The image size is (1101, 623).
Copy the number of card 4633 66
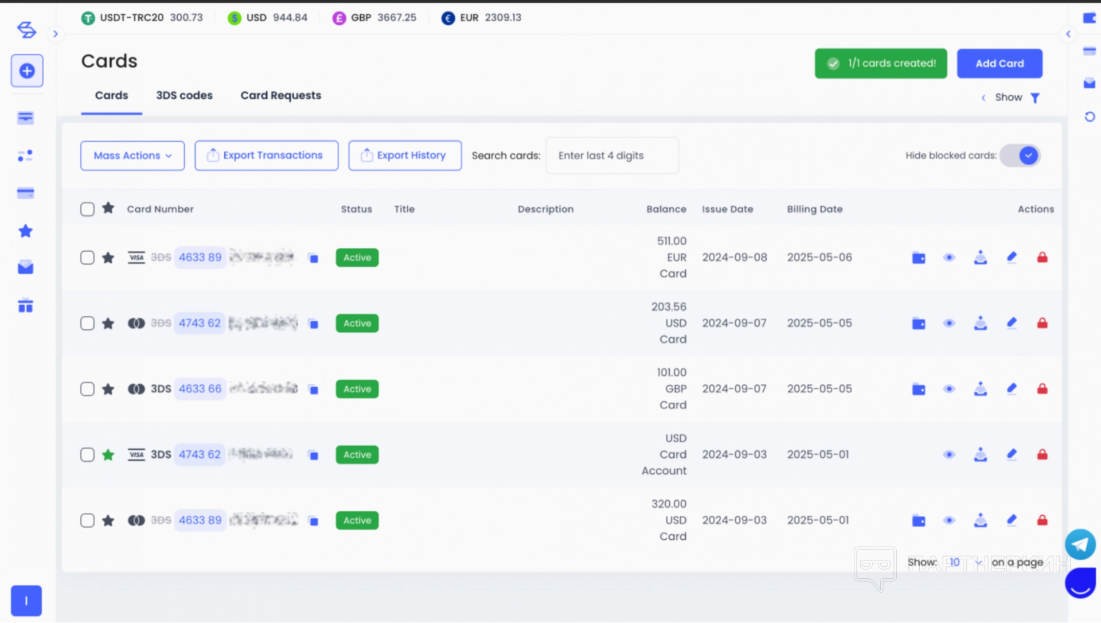click(x=313, y=390)
